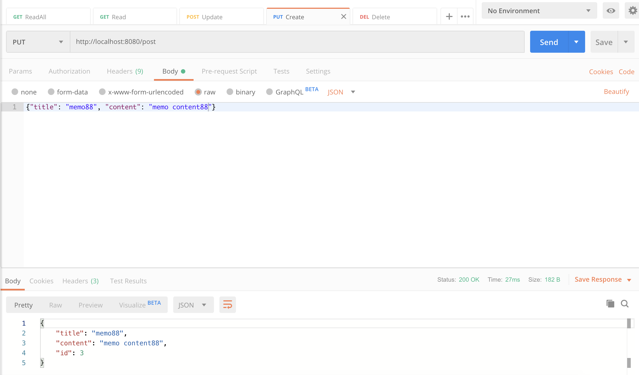Click the environment quick look eye icon
639x375 pixels.
click(x=611, y=11)
